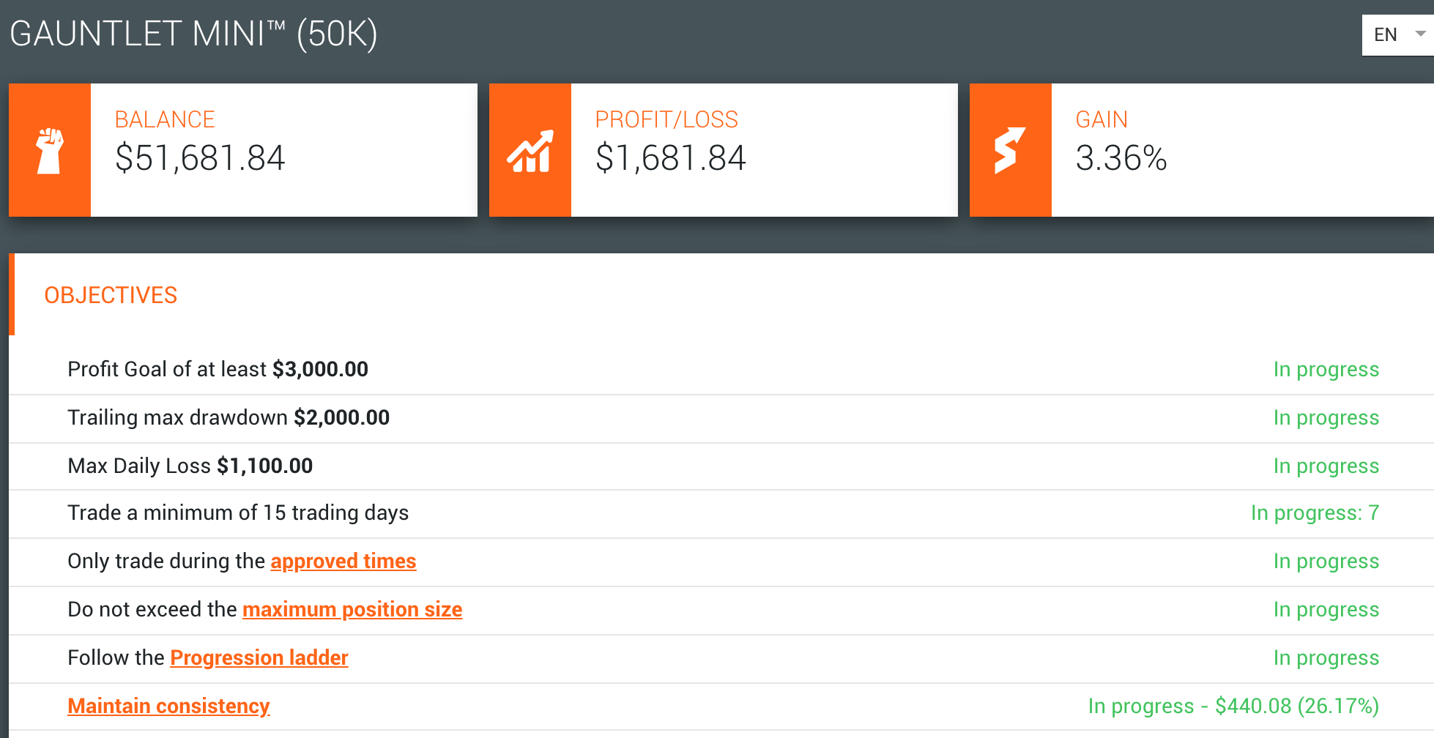Select the profit/loss value $1,681.84

point(671,158)
